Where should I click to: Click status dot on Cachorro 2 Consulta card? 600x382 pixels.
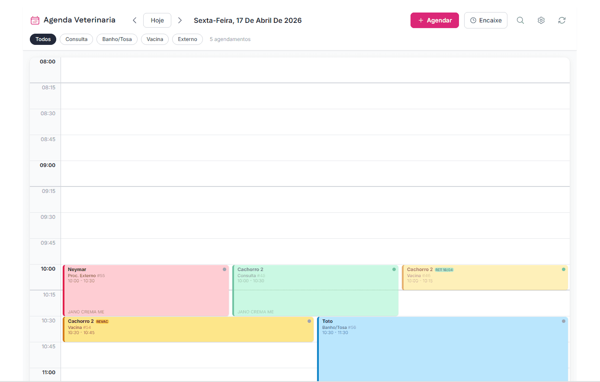[394, 269]
